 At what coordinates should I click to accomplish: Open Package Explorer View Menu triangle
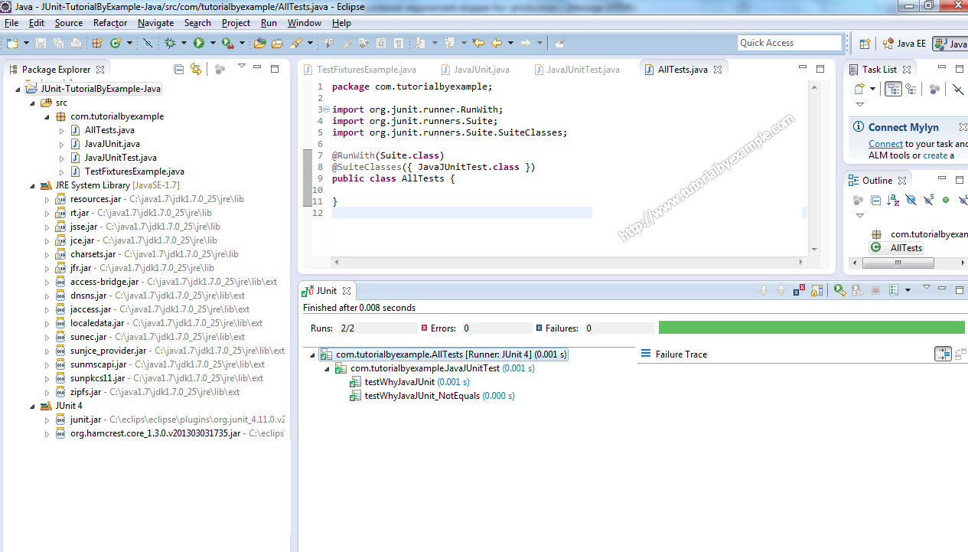pyautogui.click(x=242, y=67)
